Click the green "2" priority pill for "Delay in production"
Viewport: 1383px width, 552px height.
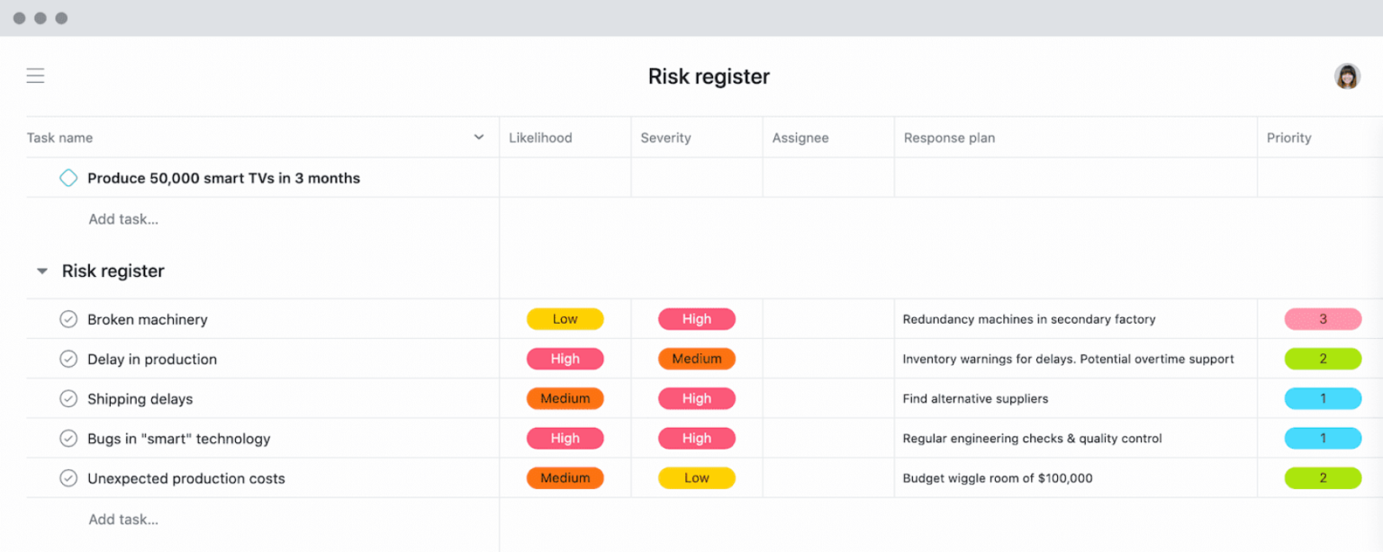[x=1323, y=359]
